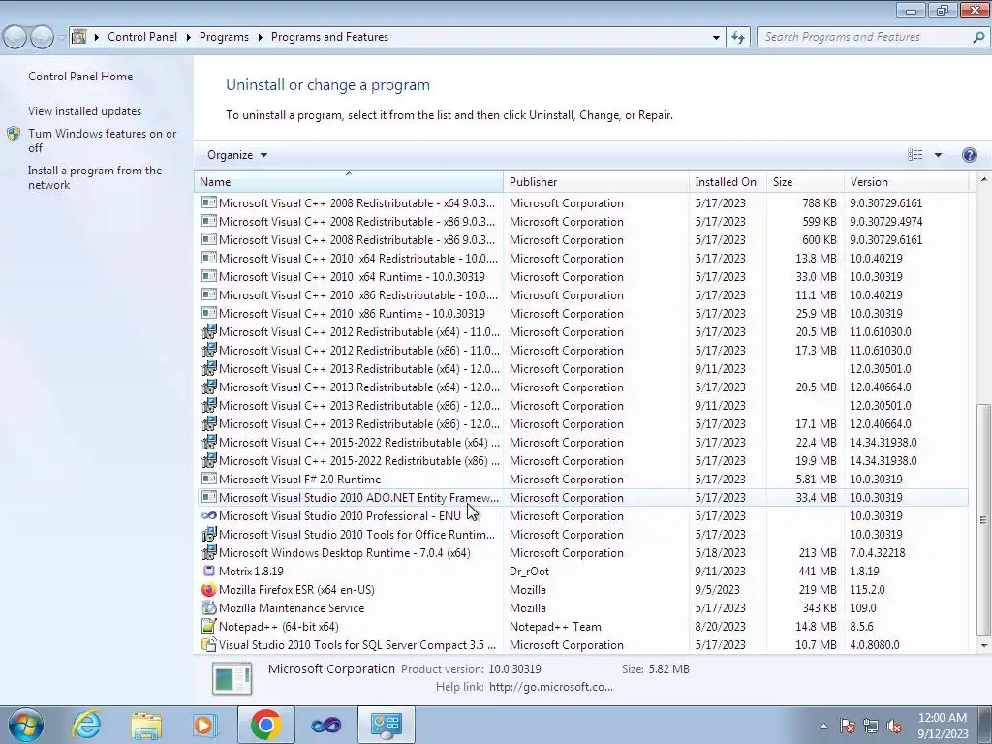Open the Control Panel Home link
The height and width of the screenshot is (744, 992).
80,77
